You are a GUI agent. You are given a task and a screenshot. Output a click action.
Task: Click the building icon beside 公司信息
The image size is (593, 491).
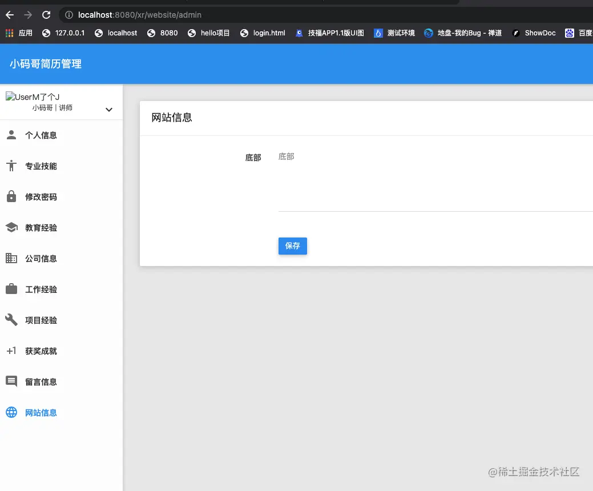[11, 259]
